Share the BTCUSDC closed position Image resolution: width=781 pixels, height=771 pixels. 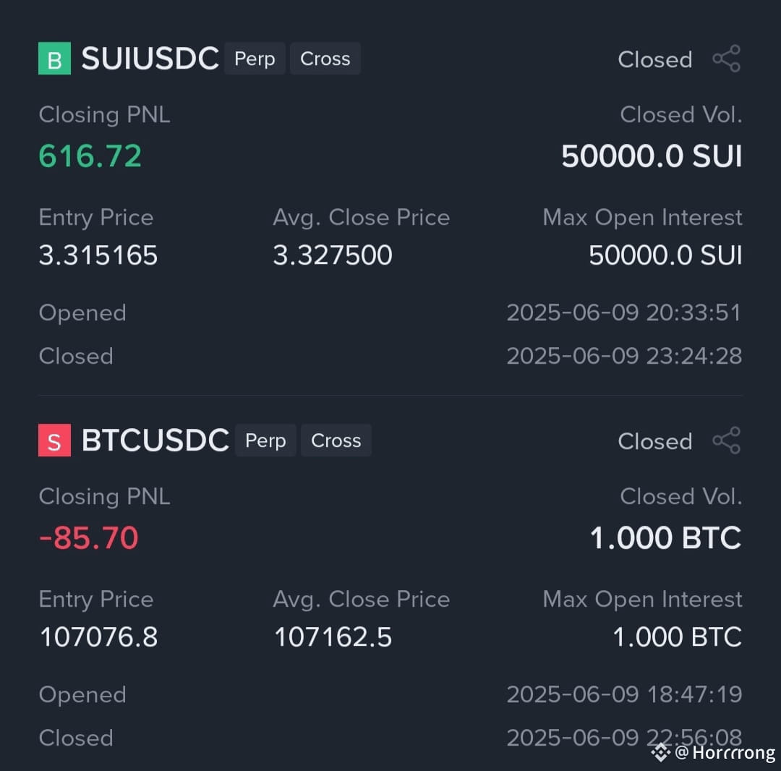727,440
